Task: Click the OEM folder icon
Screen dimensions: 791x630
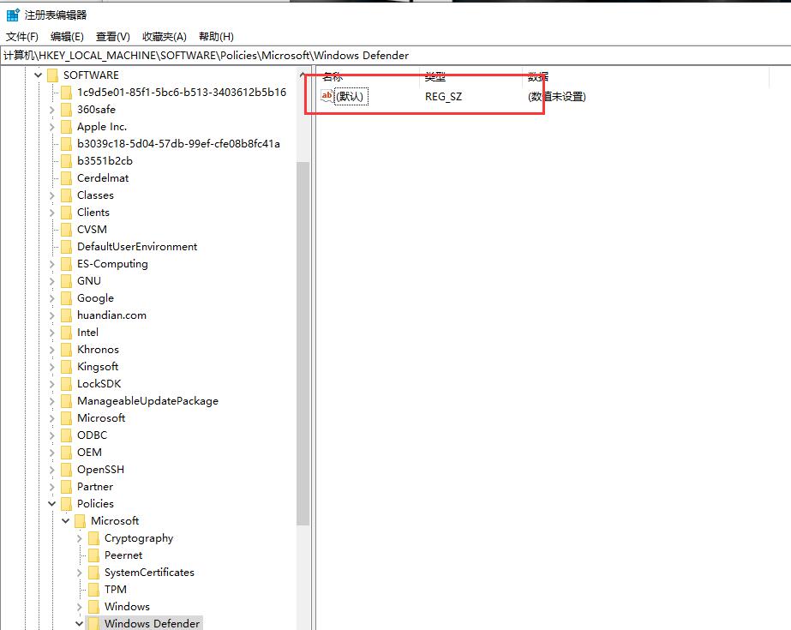Action: coord(67,453)
